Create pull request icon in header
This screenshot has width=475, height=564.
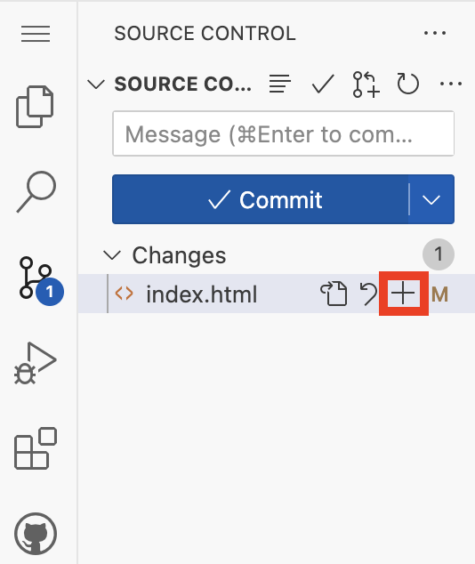point(366,85)
